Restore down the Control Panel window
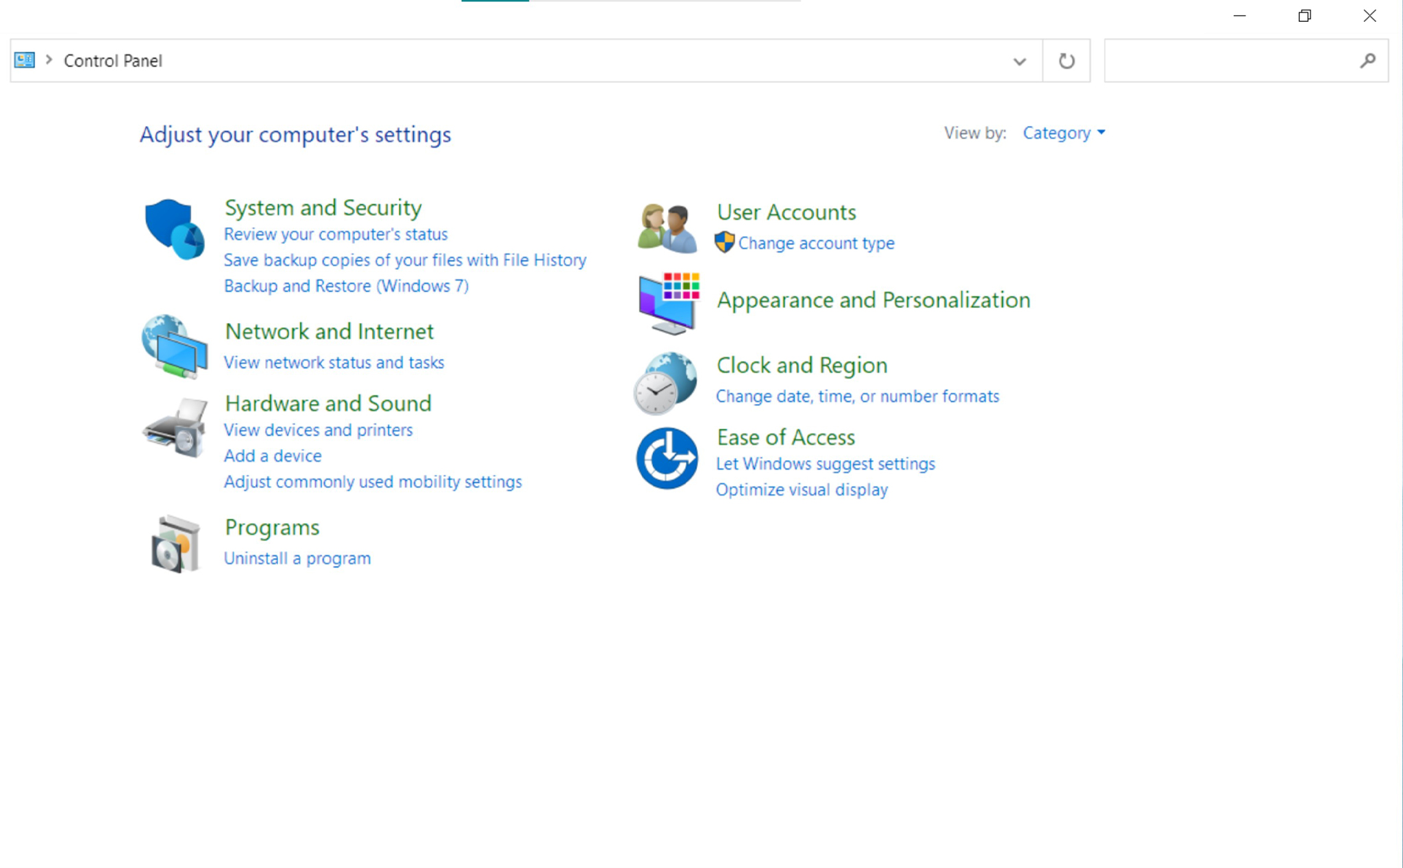Image resolution: width=1403 pixels, height=868 pixels. tap(1304, 16)
